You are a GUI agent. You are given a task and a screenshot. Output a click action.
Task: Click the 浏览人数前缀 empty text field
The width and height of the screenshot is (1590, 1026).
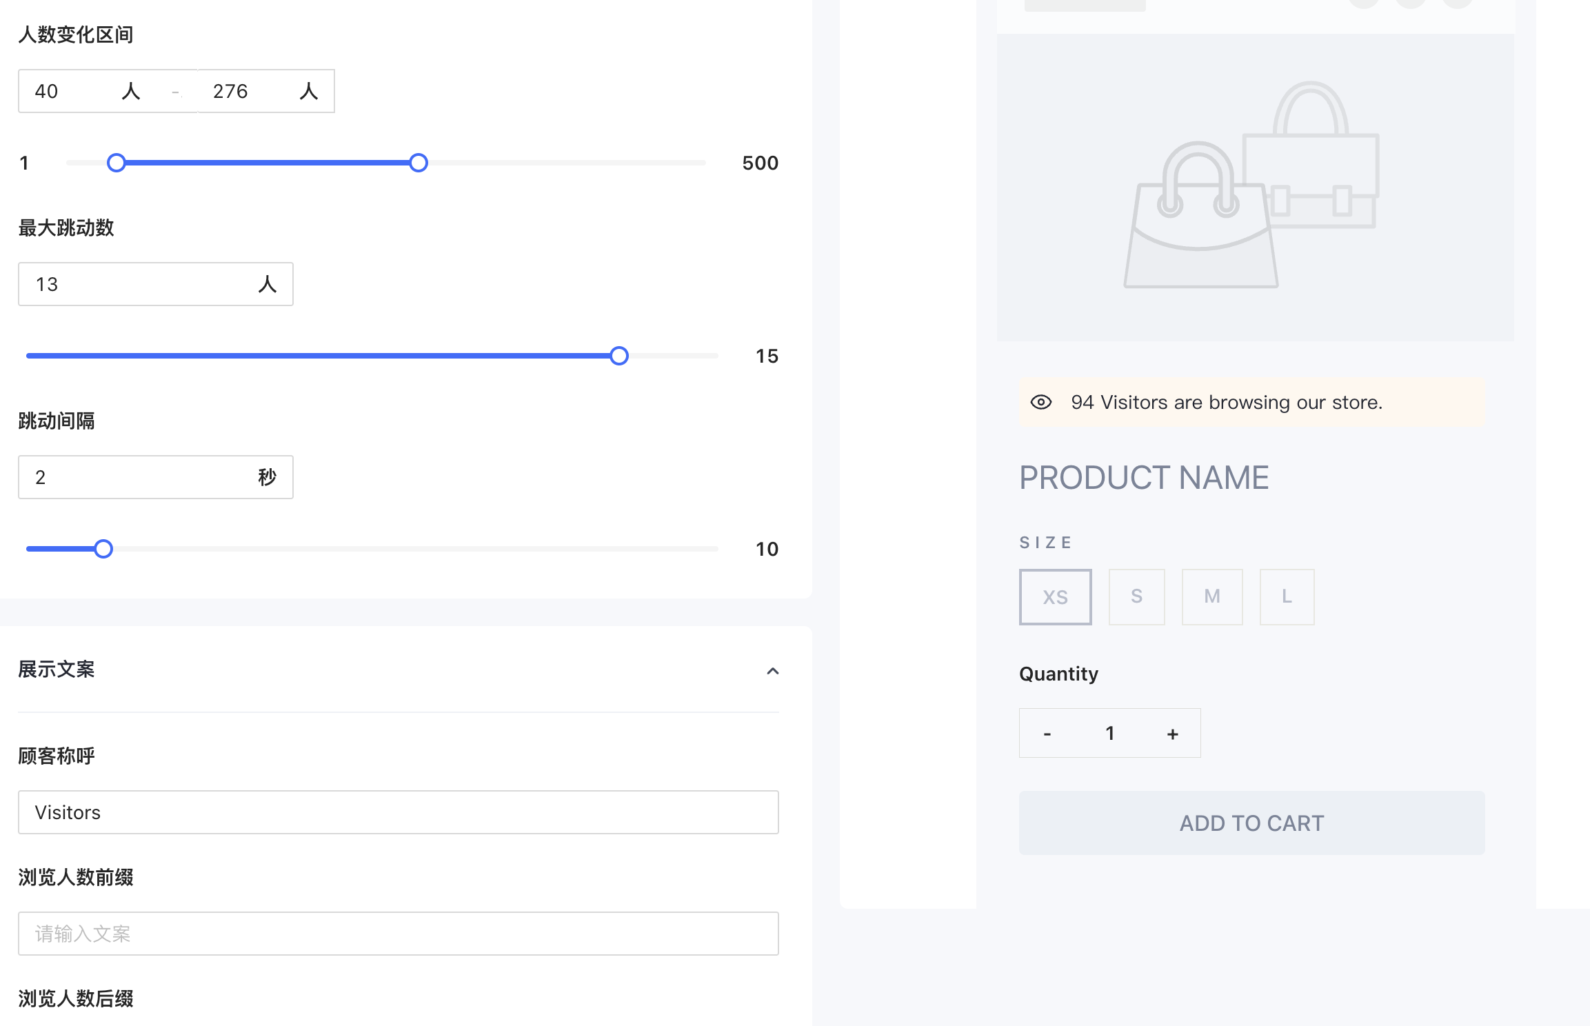click(398, 934)
